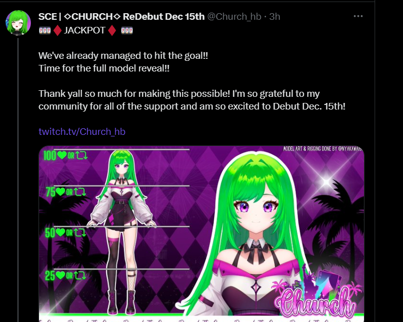Click the retweet symbol beside 75 goal

80,192
